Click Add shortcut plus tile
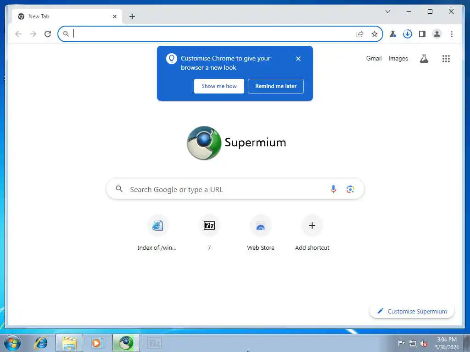470x352 pixels. (312, 233)
